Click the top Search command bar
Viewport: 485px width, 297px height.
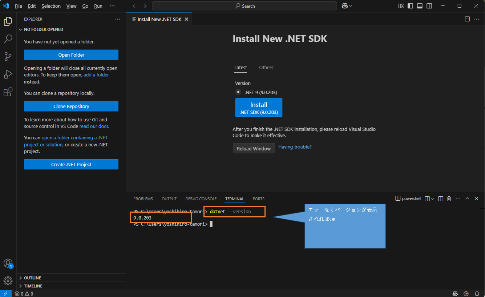tap(244, 6)
